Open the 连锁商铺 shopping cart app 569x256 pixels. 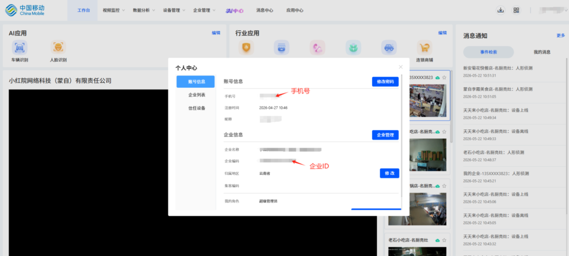424,48
